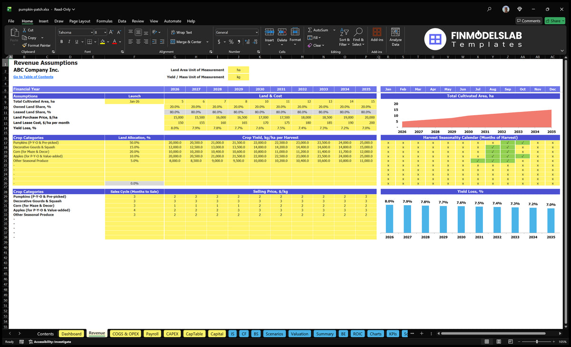Toggle italic formatting
571x347 pixels.
(x=69, y=42)
